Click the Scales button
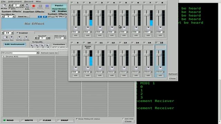221x124 pixels. 62,11
